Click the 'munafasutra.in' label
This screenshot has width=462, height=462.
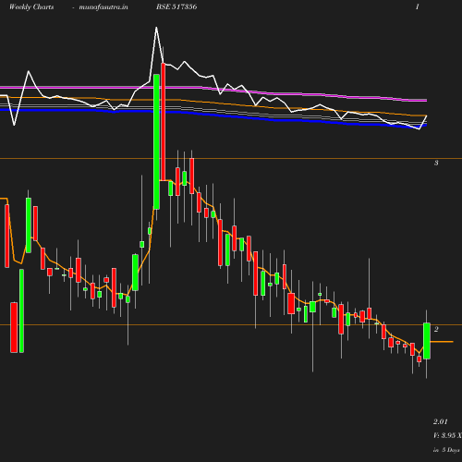pyautogui.click(x=103, y=6)
